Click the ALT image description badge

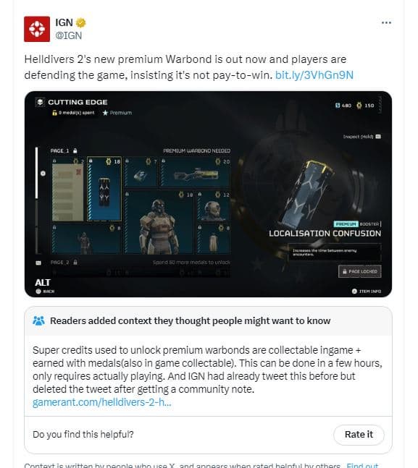click(x=43, y=282)
